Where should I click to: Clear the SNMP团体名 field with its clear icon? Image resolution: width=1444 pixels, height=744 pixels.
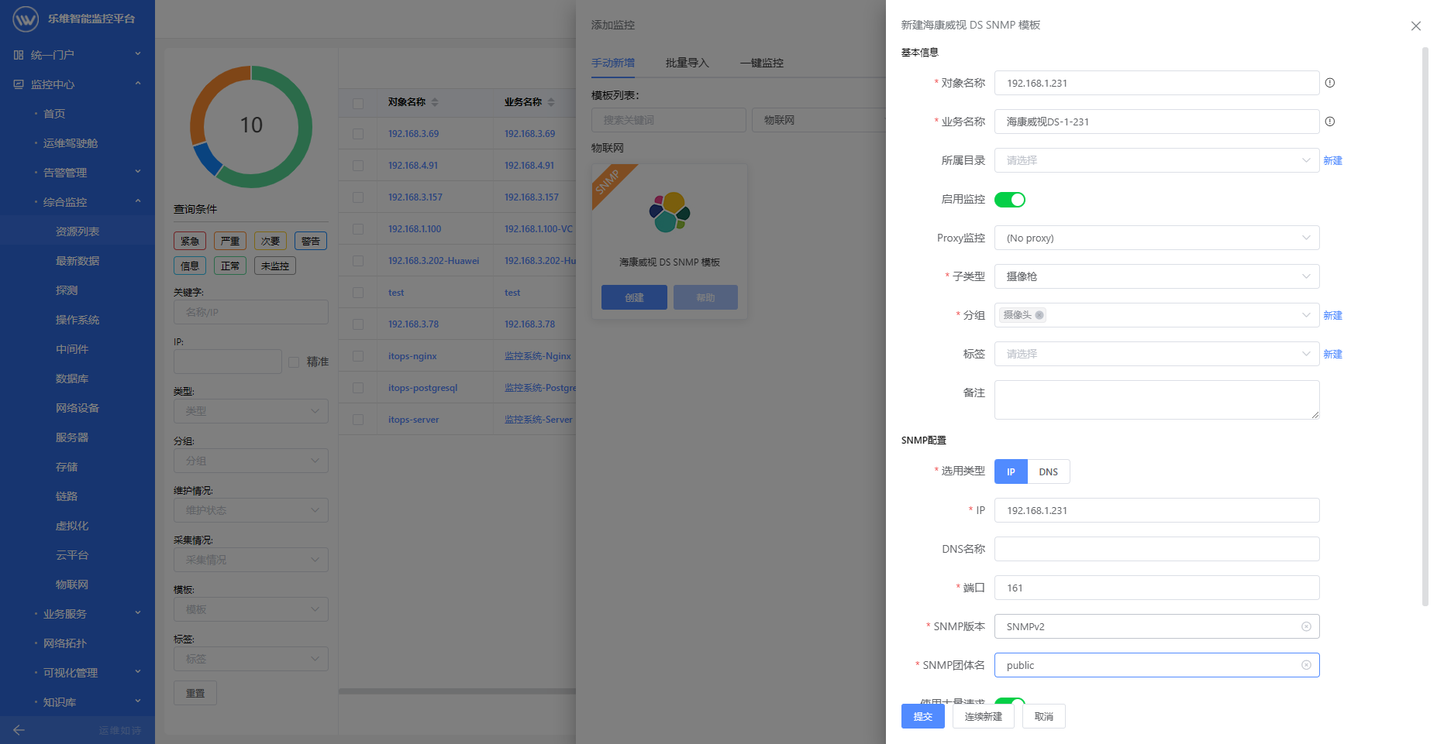tap(1306, 665)
